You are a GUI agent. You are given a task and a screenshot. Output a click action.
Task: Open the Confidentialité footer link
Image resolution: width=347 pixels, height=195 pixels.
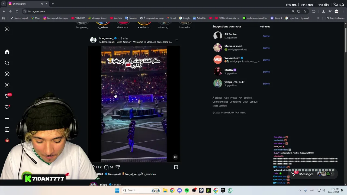[x=220, y=102]
